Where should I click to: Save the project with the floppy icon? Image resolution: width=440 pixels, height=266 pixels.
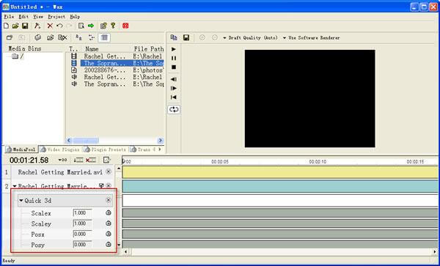(x=25, y=26)
